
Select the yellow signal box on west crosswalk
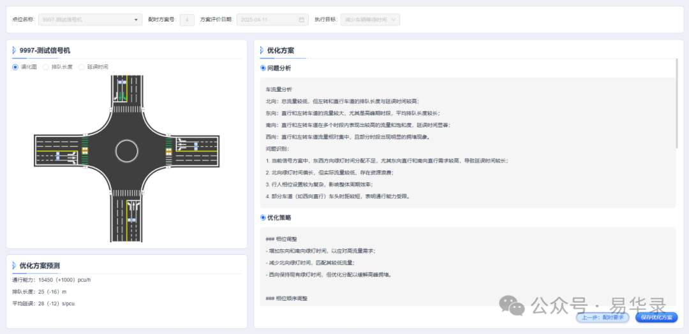point(85,150)
